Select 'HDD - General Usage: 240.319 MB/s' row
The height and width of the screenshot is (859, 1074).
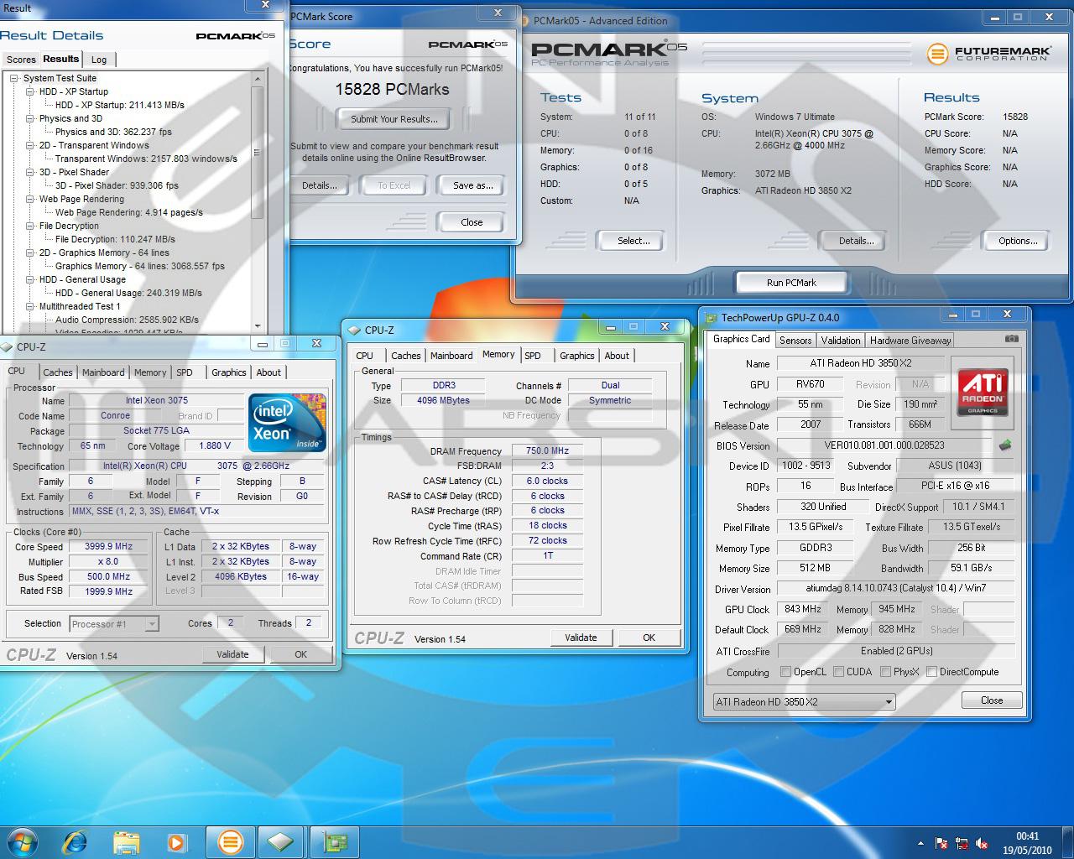pos(128,293)
